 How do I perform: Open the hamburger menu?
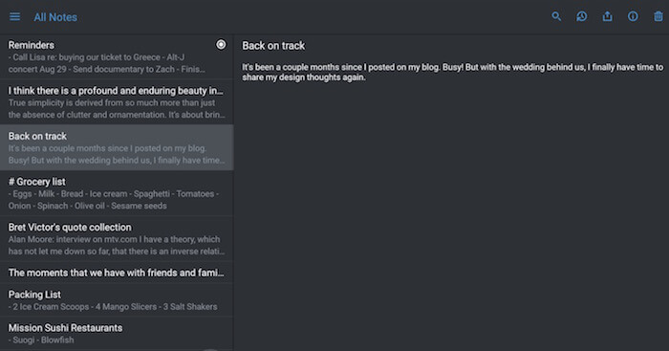click(15, 16)
